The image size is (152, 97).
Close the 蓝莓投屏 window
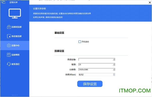coord(150,3)
